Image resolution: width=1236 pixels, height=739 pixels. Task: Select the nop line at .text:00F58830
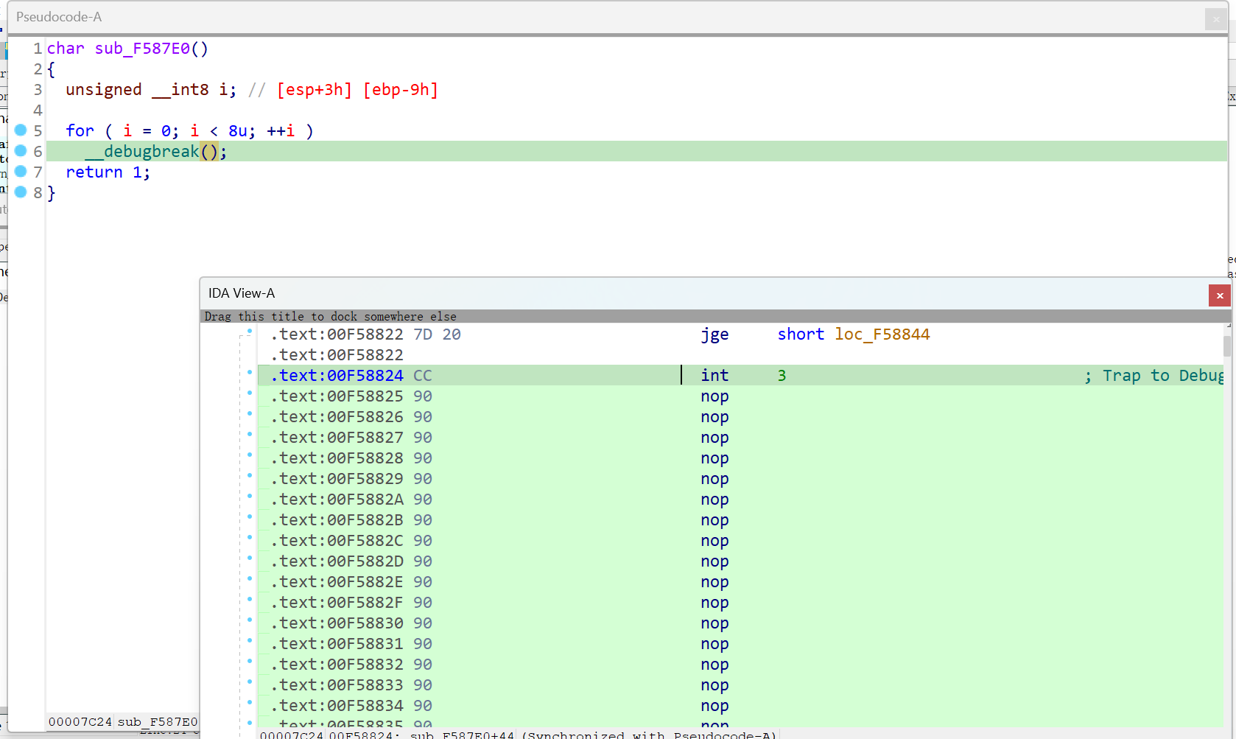click(740, 623)
